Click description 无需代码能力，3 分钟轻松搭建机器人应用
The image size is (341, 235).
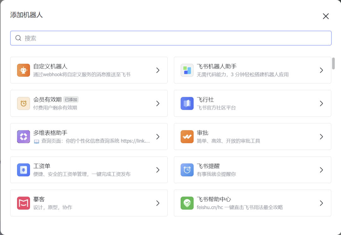[243, 74]
